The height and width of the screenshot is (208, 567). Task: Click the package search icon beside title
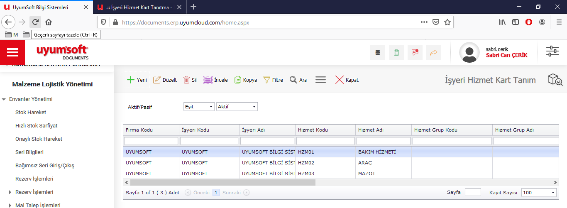tap(555, 80)
